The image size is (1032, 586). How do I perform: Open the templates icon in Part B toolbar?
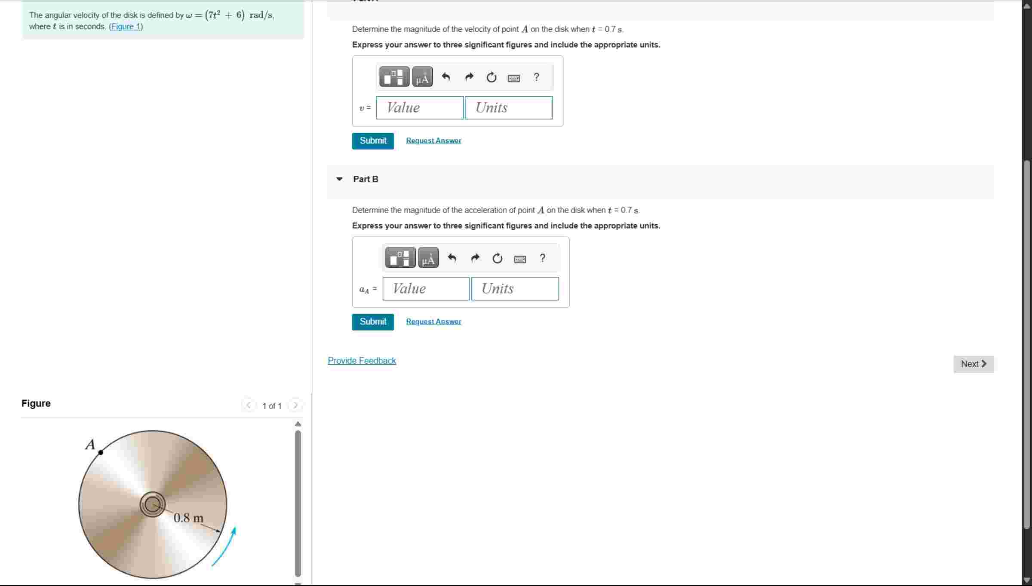(399, 257)
